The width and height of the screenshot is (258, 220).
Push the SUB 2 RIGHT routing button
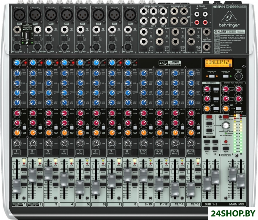tap(215, 148)
